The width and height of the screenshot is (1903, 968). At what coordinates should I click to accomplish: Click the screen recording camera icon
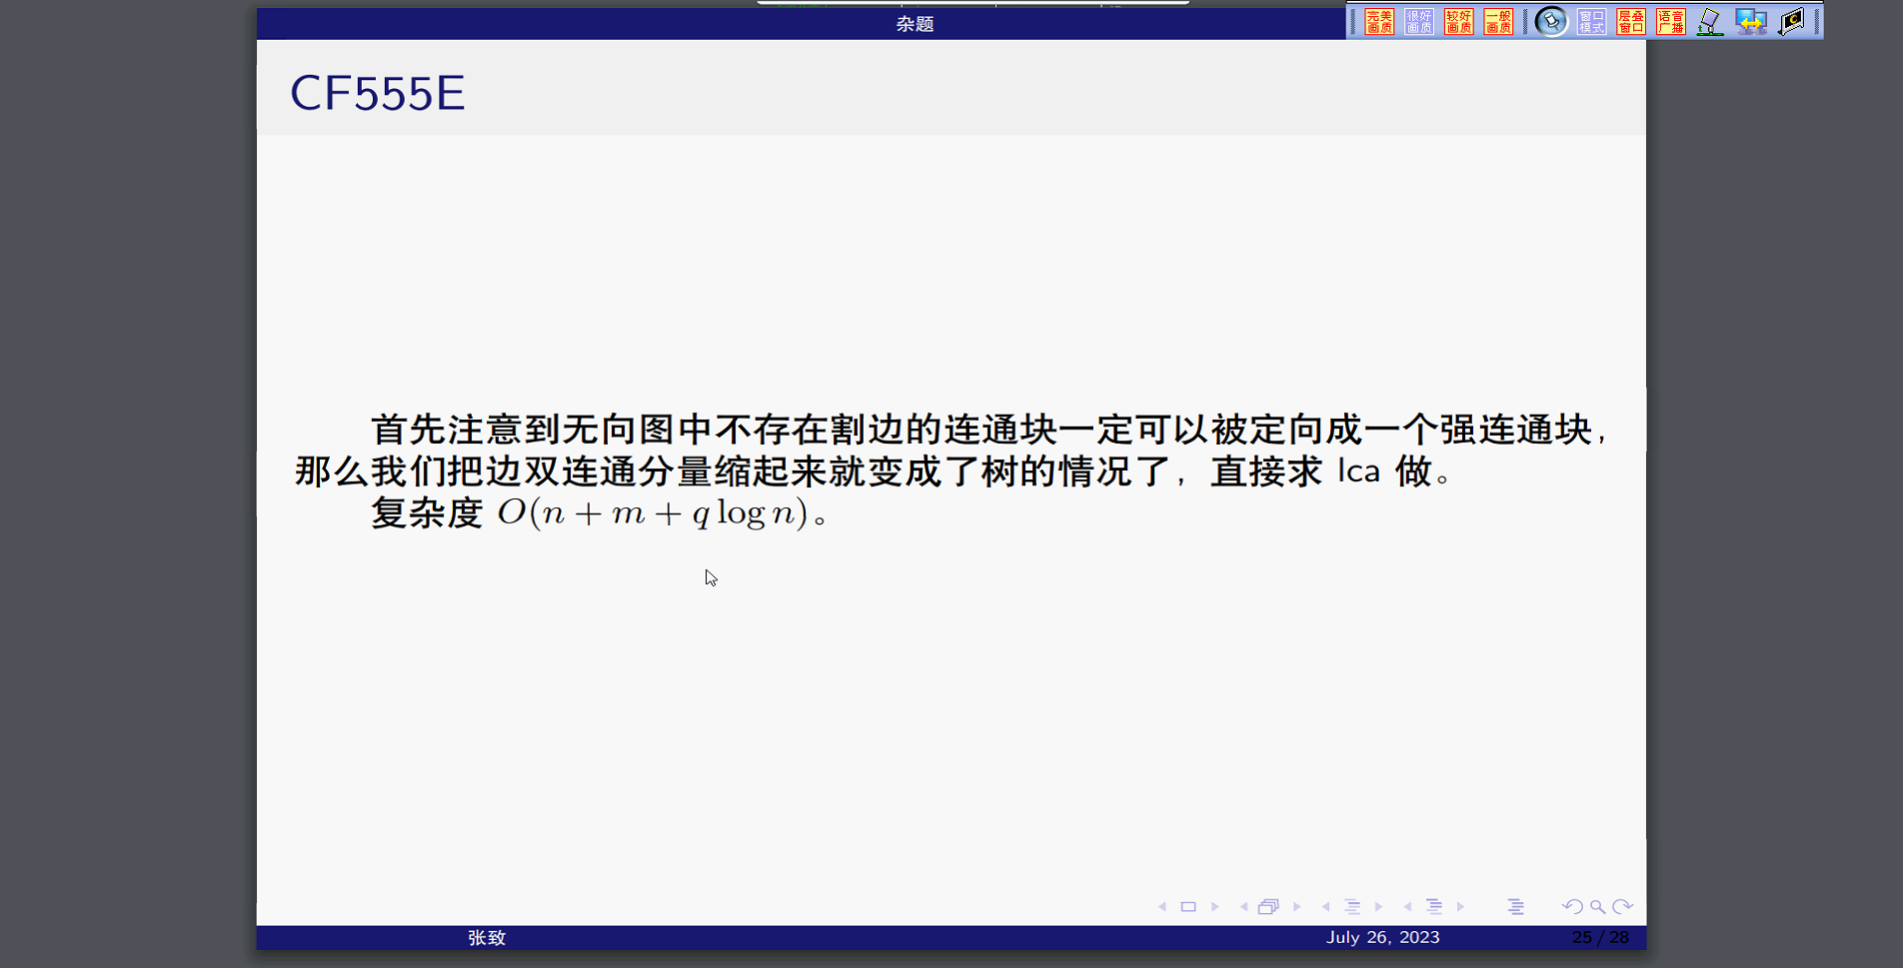tap(1792, 21)
